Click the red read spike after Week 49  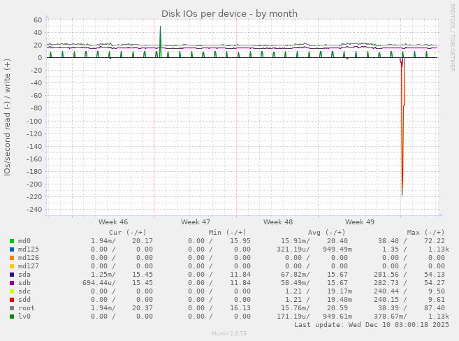[402, 129]
